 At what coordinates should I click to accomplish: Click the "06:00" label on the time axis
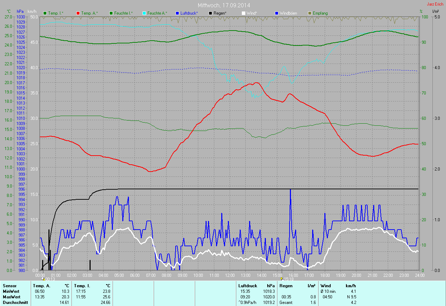[x=135, y=275]
